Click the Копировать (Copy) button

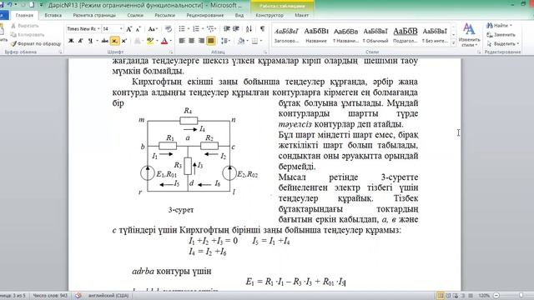[28, 35]
